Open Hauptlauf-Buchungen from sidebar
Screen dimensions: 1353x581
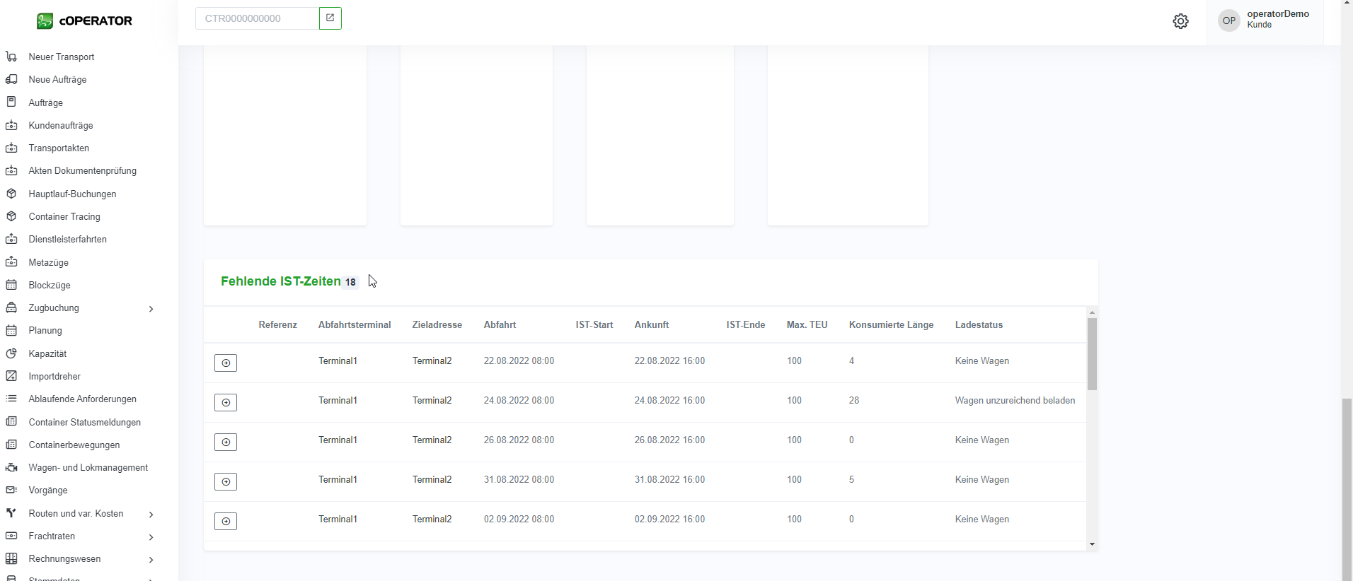coord(72,194)
